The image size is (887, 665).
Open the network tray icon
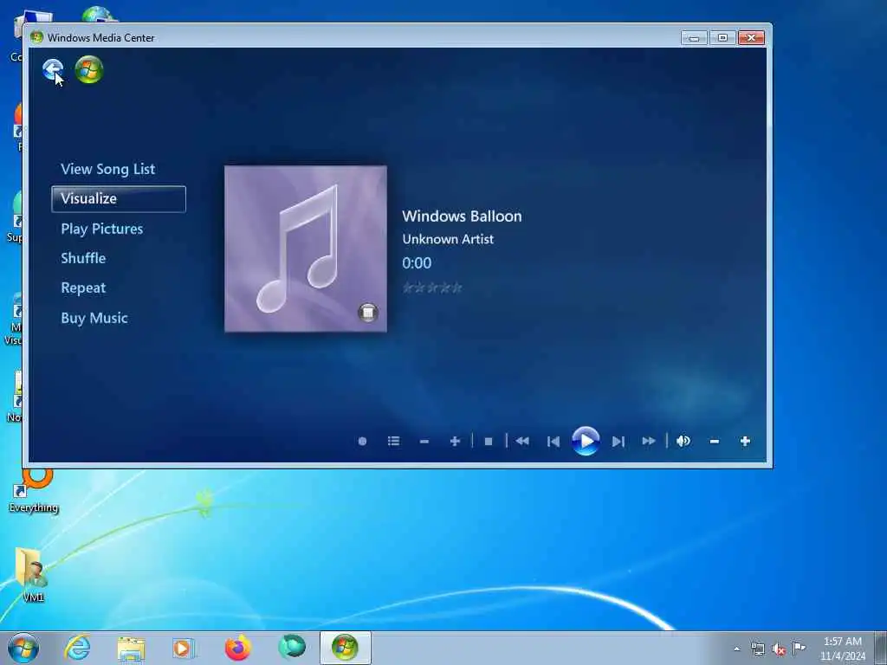coord(757,649)
